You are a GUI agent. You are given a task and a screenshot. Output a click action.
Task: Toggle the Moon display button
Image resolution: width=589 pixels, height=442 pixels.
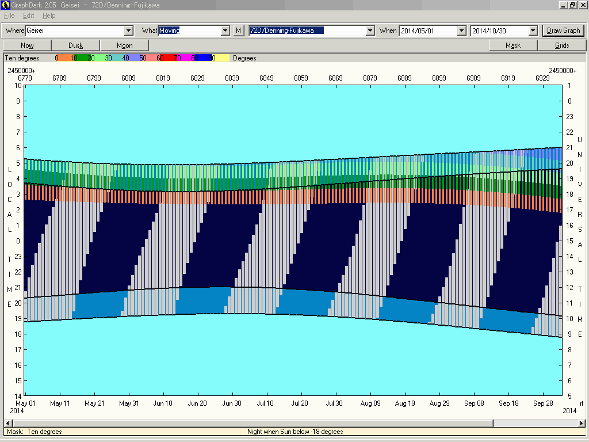[x=124, y=45]
